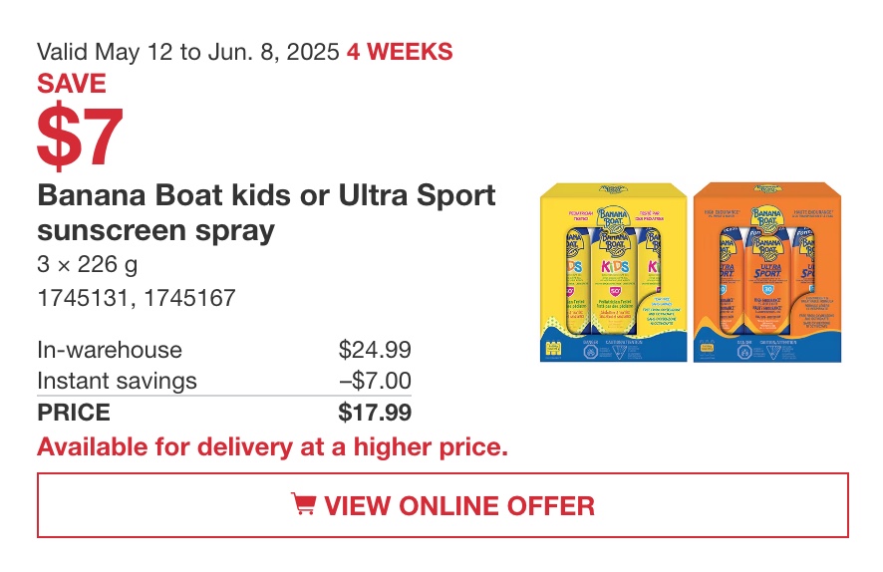883x572 pixels.
Task: Open the orange Ultra Sport product image
Action: coord(767,272)
